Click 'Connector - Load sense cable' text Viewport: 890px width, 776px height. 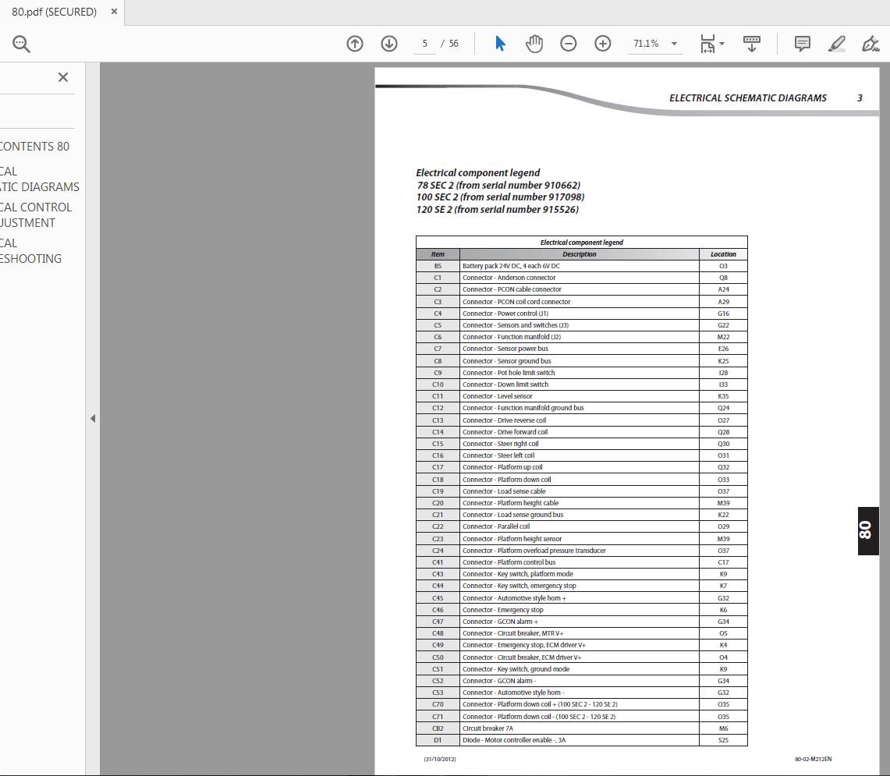point(503,491)
